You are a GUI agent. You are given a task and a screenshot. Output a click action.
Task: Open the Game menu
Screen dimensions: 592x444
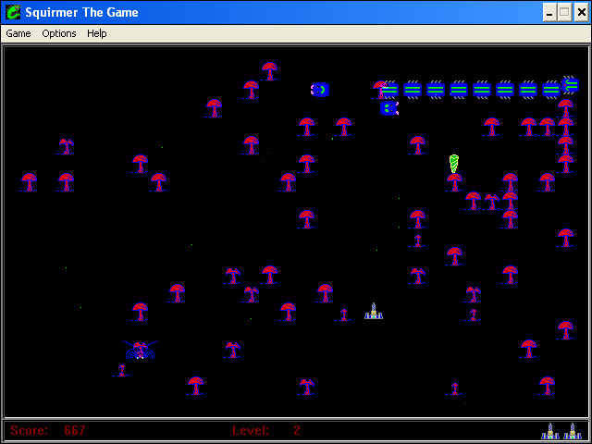18,33
